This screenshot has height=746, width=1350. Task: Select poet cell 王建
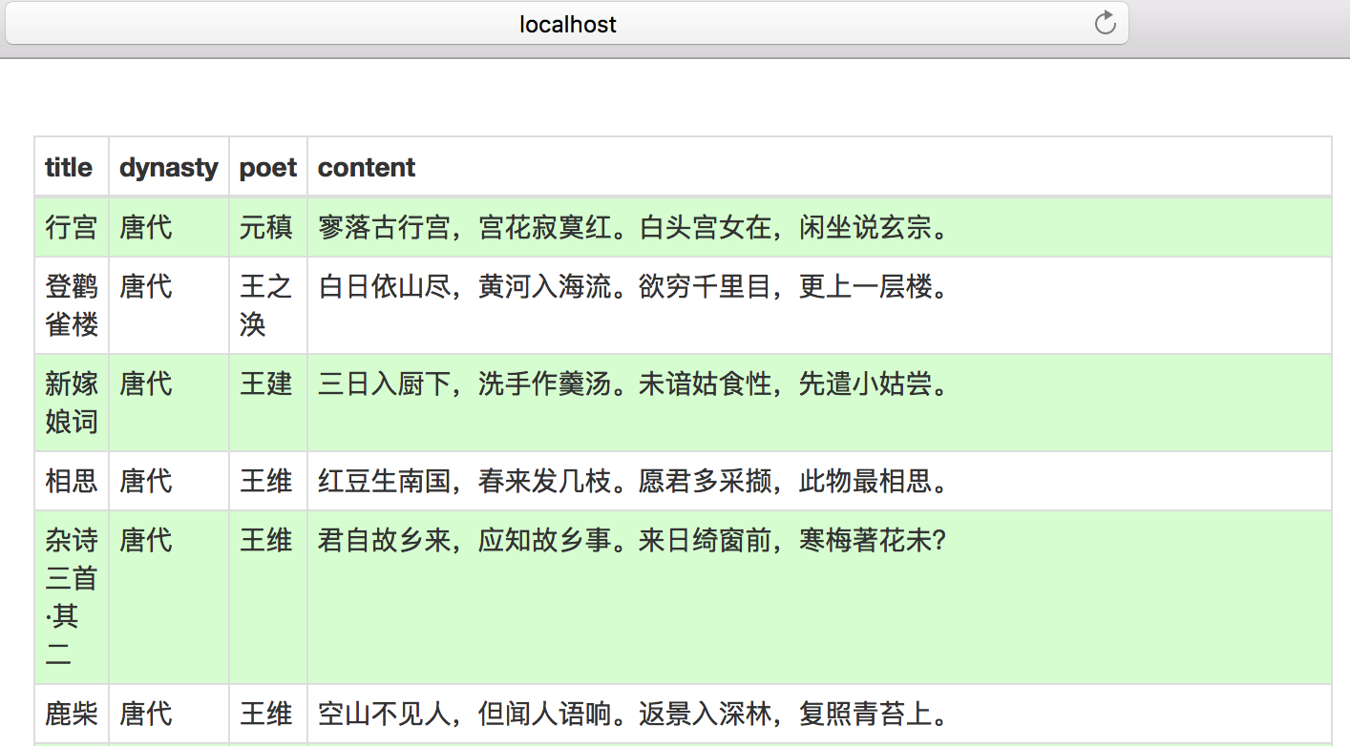click(268, 403)
